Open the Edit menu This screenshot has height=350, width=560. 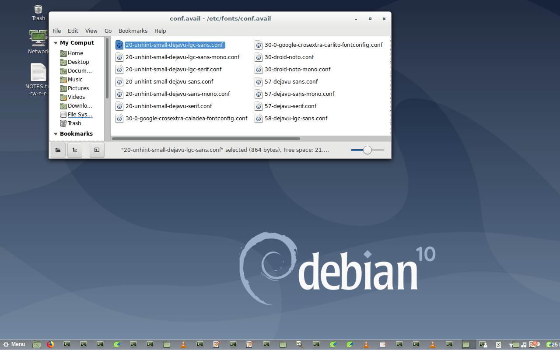coord(73,31)
